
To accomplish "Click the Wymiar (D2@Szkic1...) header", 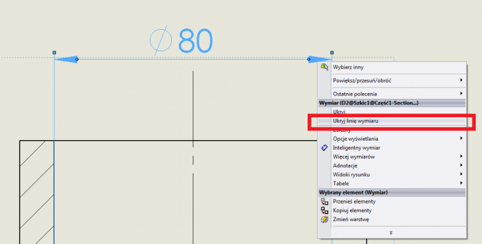I will 392,103.
